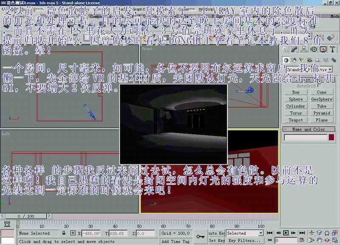Screen dimensions: 340x245
Task: Select the Lights category icon
Action: tap(302, 60)
